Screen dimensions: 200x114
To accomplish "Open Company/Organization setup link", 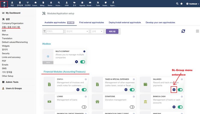I will (13, 23).
